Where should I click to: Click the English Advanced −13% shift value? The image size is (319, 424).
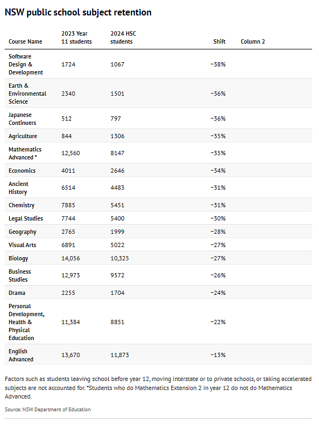218,355
